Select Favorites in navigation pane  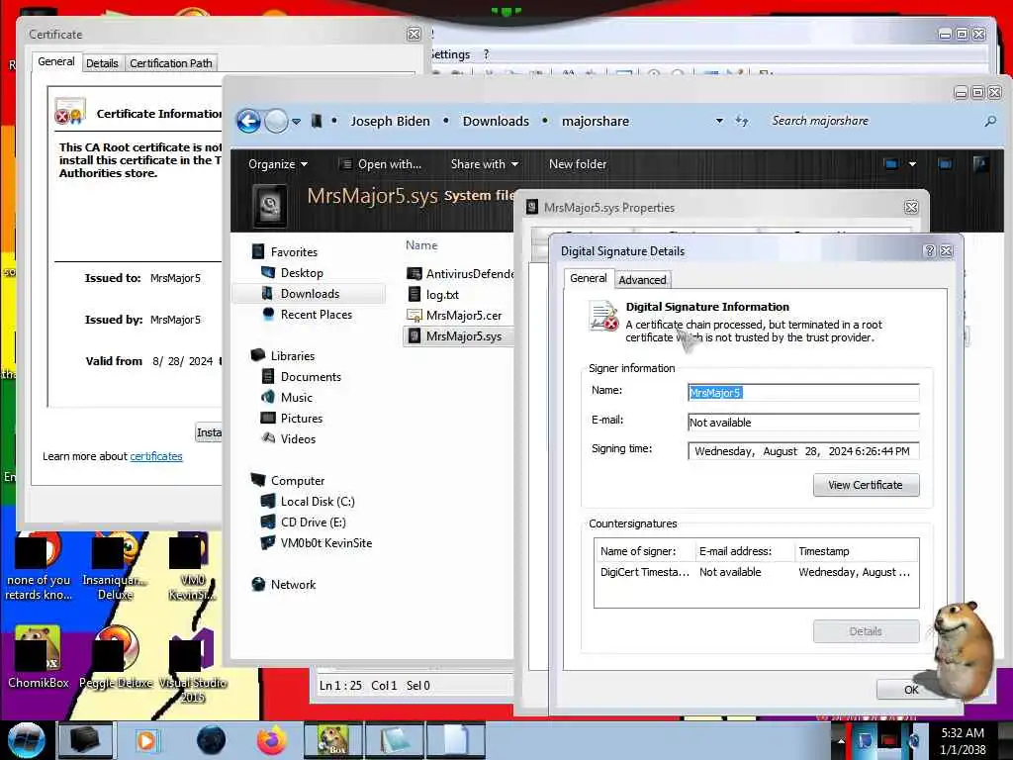[294, 252]
